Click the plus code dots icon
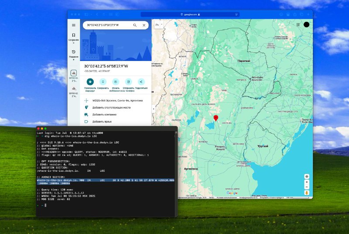This screenshot has height=234, width=349. point(86,101)
